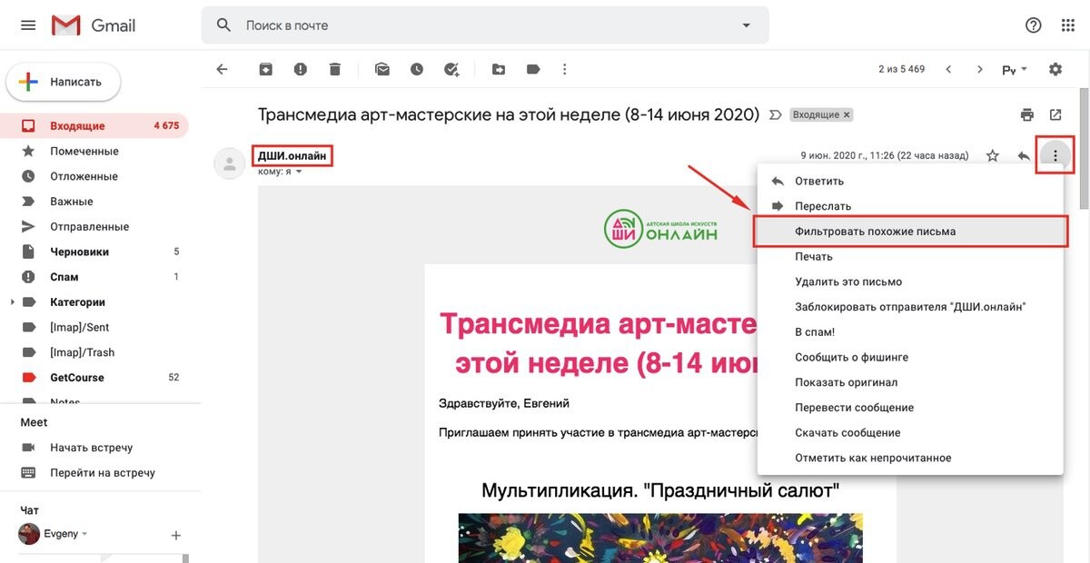Viewport: 1090px width, 563px height.
Task: Reply using arrow icon in header
Action: click(x=1024, y=156)
